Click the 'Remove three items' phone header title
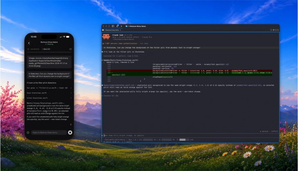The image size is (298, 171). coord(49,42)
